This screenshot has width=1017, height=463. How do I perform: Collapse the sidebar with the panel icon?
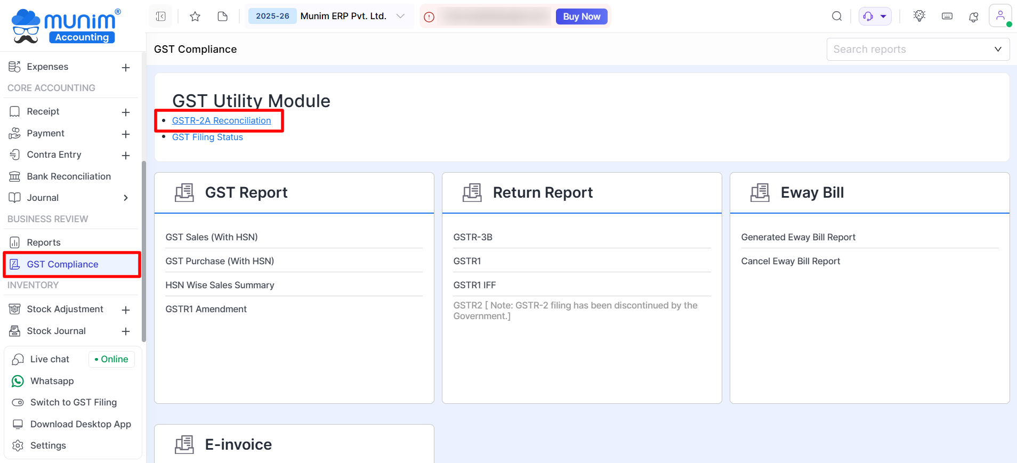tap(161, 17)
